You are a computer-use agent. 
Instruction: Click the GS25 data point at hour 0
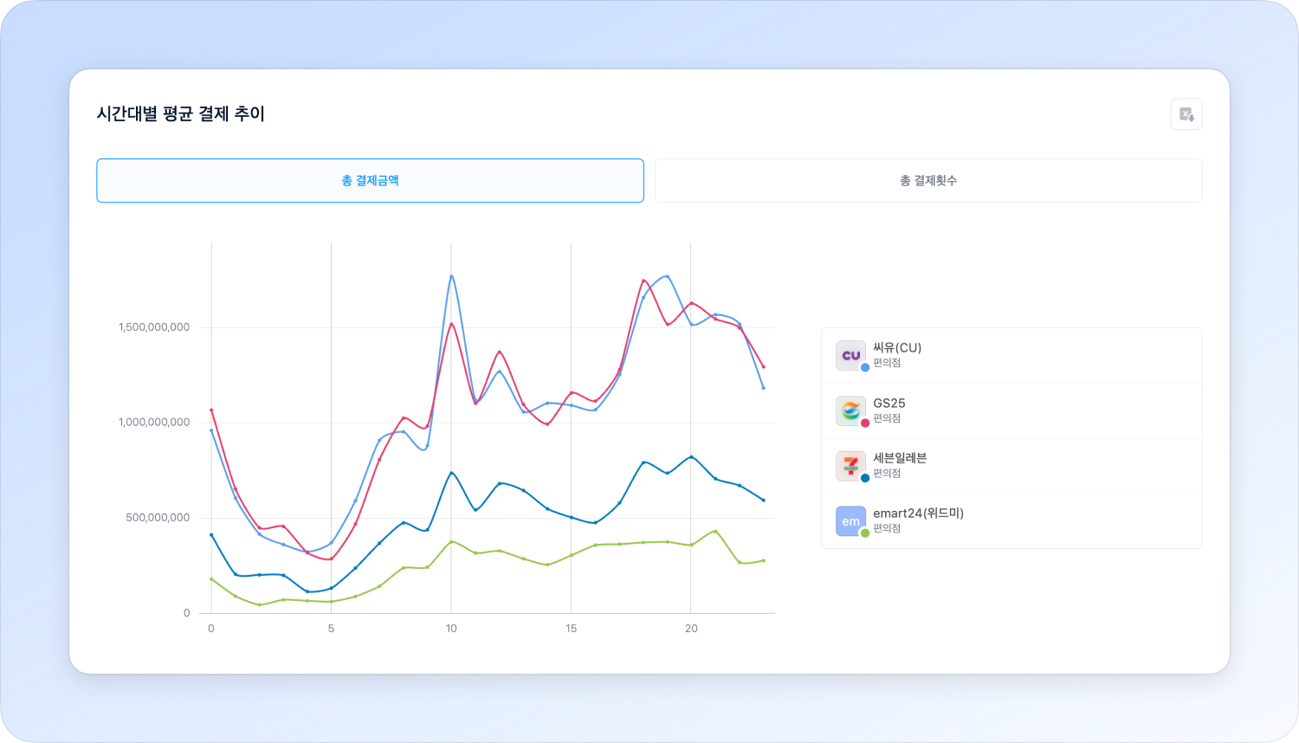[x=211, y=410]
